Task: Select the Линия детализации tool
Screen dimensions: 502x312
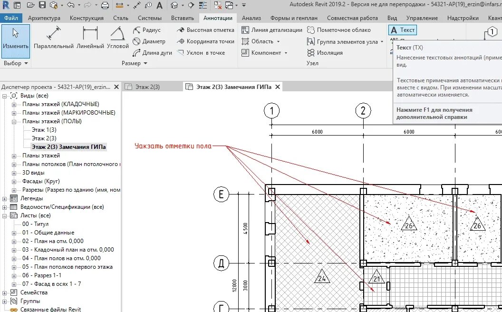Action: (271, 30)
